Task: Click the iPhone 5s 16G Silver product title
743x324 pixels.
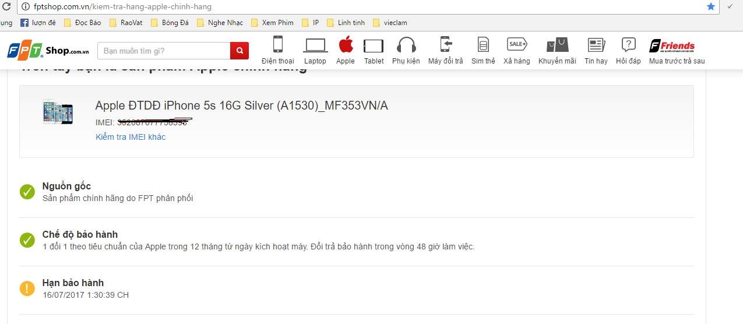Action: pyautogui.click(x=242, y=105)
